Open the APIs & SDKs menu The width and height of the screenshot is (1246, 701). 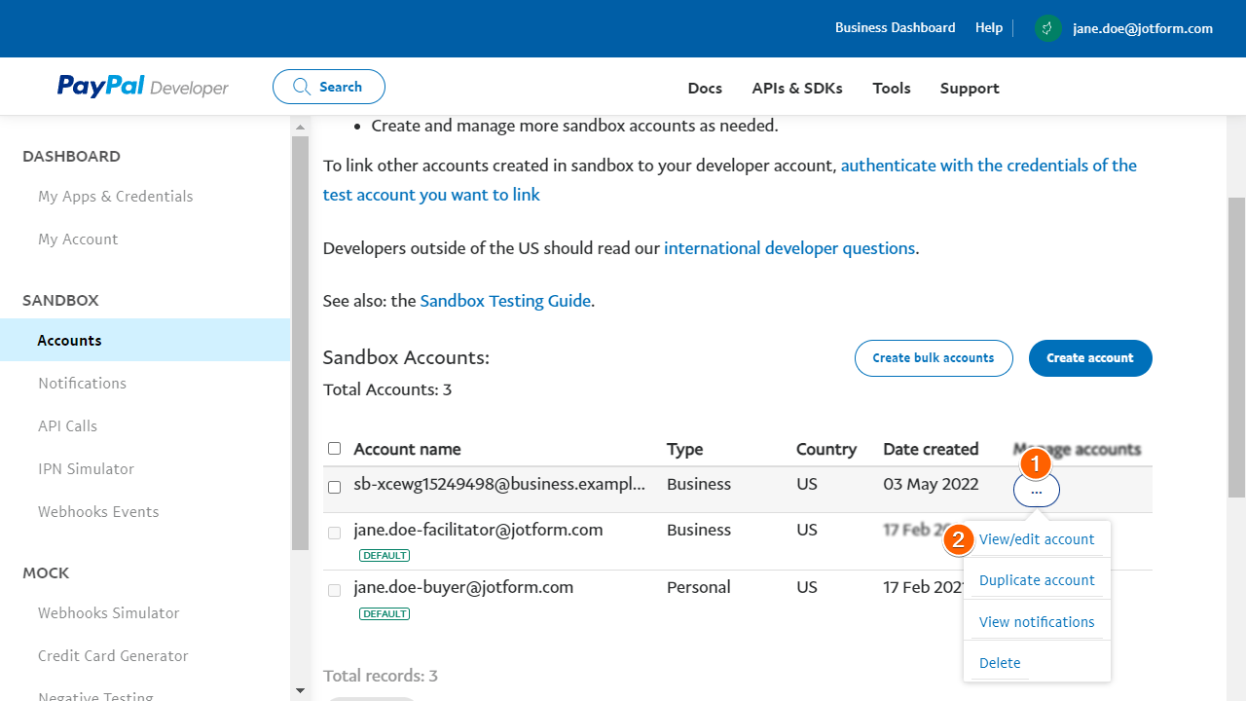796,88
